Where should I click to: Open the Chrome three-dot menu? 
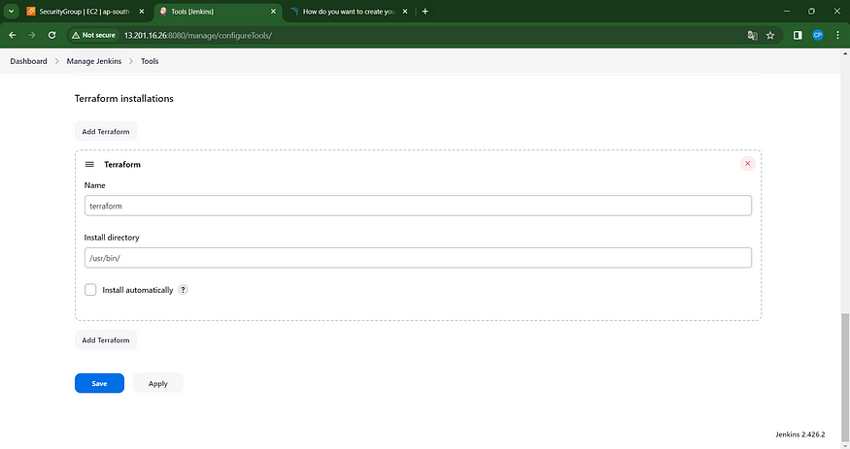point(837,35)
